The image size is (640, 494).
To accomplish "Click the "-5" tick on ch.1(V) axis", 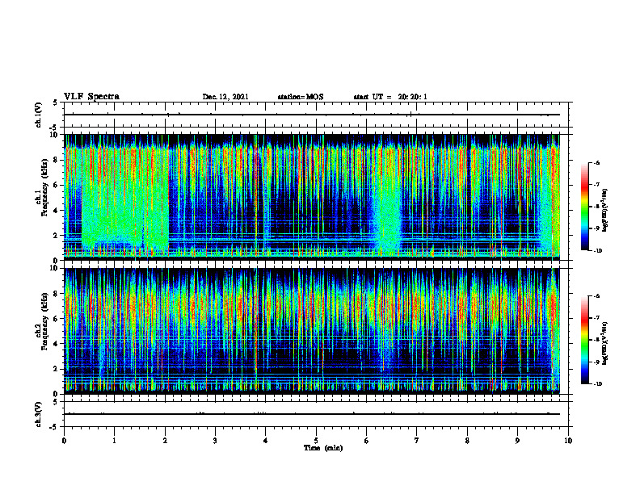I will pyautogui.click(x=53, y=128).
